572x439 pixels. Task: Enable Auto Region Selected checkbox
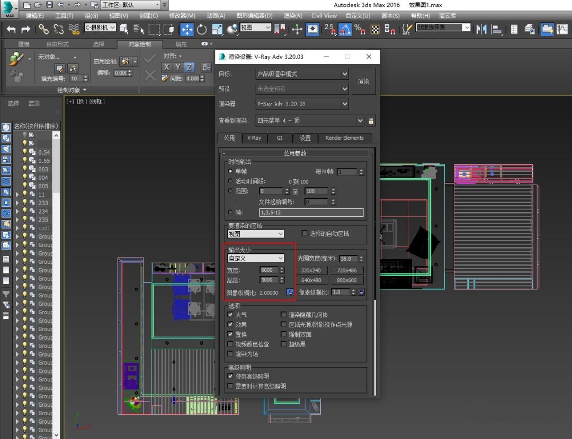click(x=305, y=233)
